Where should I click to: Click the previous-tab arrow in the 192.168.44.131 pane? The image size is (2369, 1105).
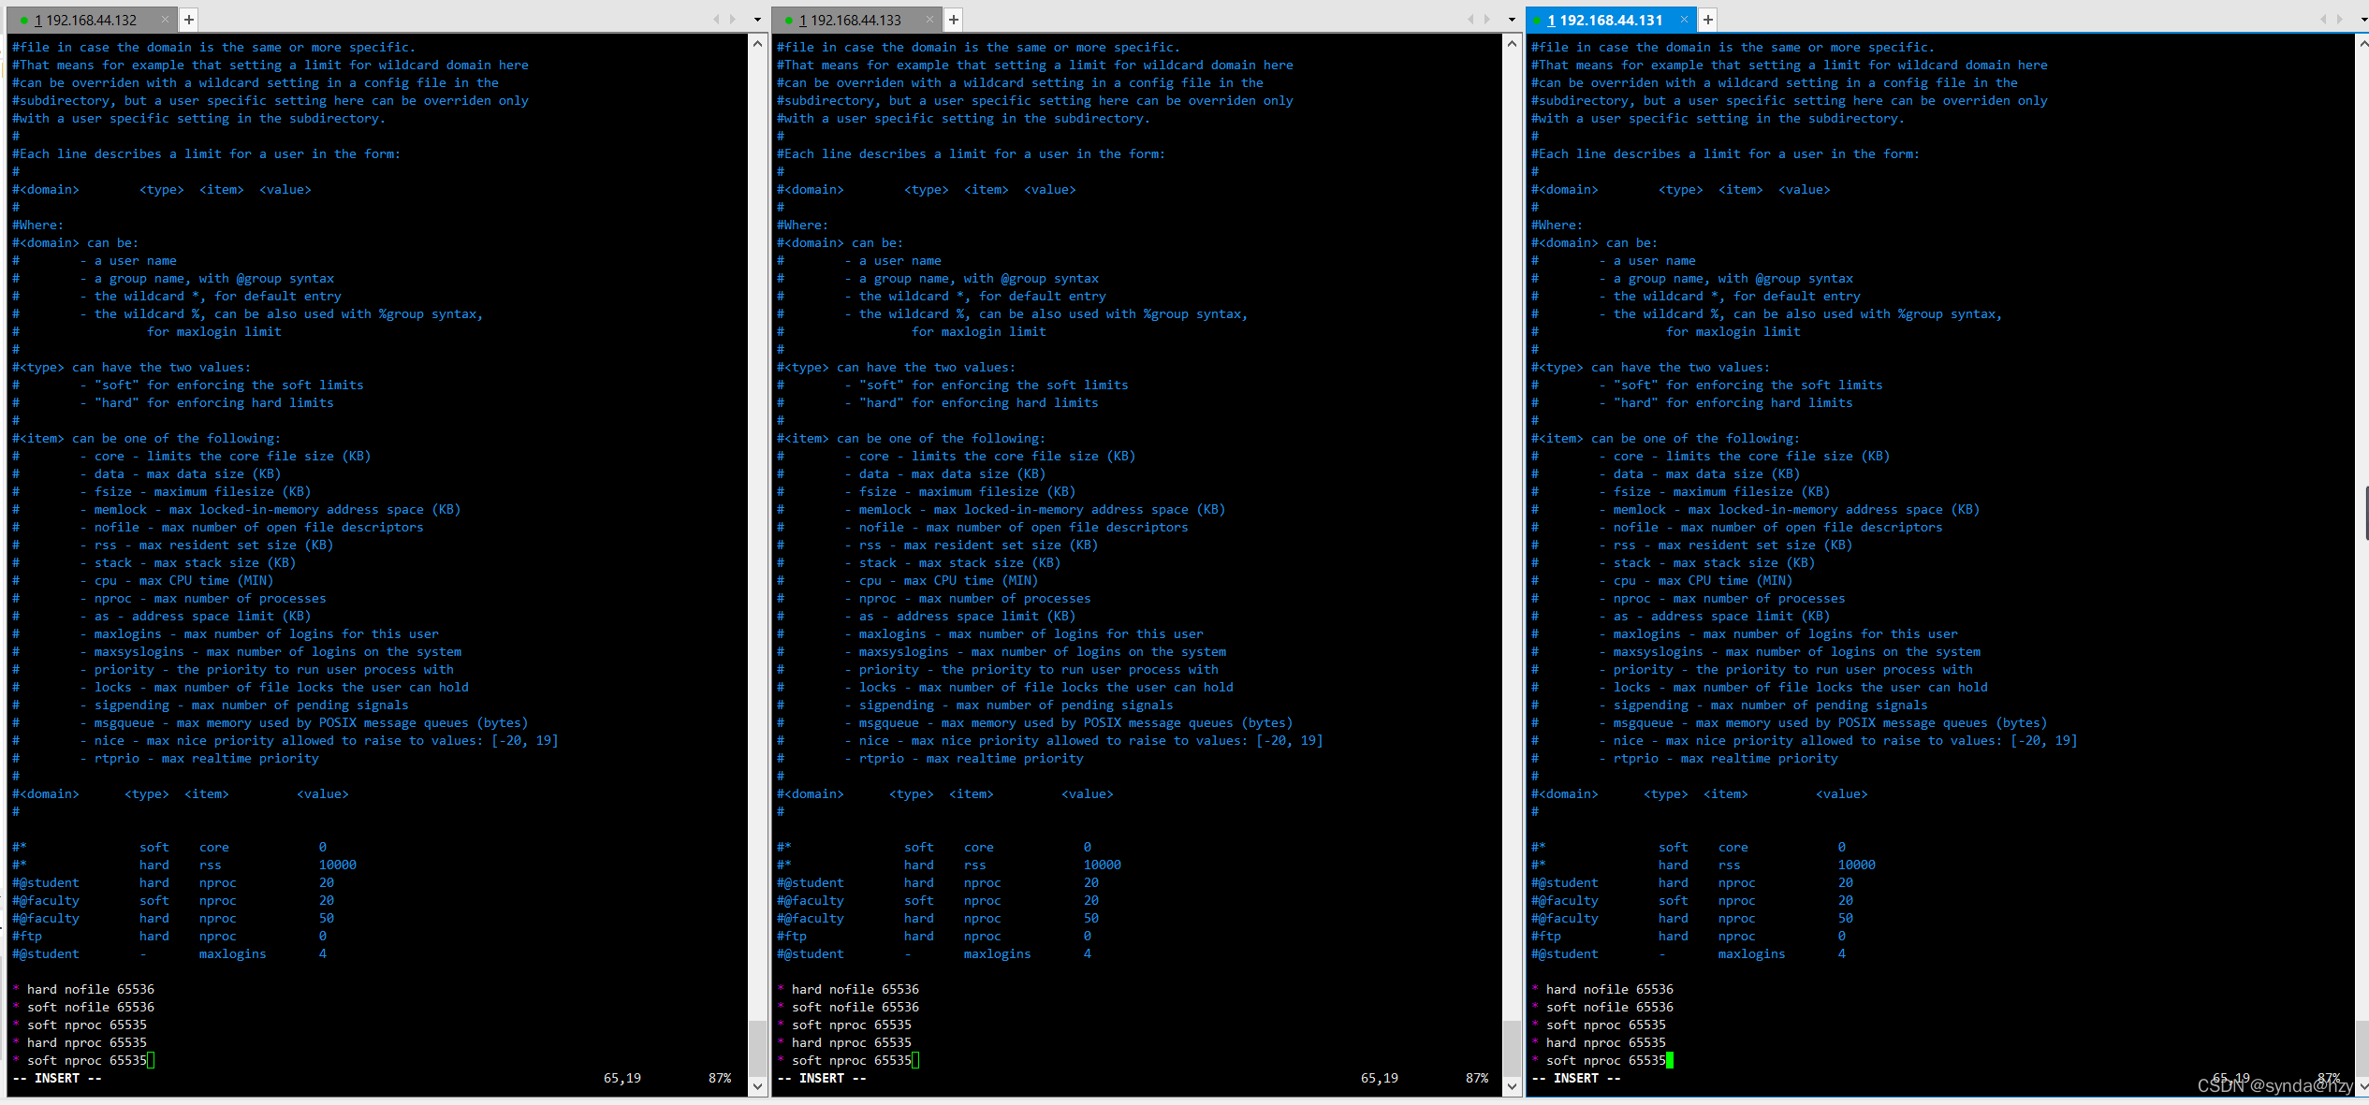pos(2323,20)
